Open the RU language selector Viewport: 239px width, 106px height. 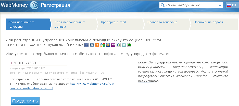[x=232, y=6]
